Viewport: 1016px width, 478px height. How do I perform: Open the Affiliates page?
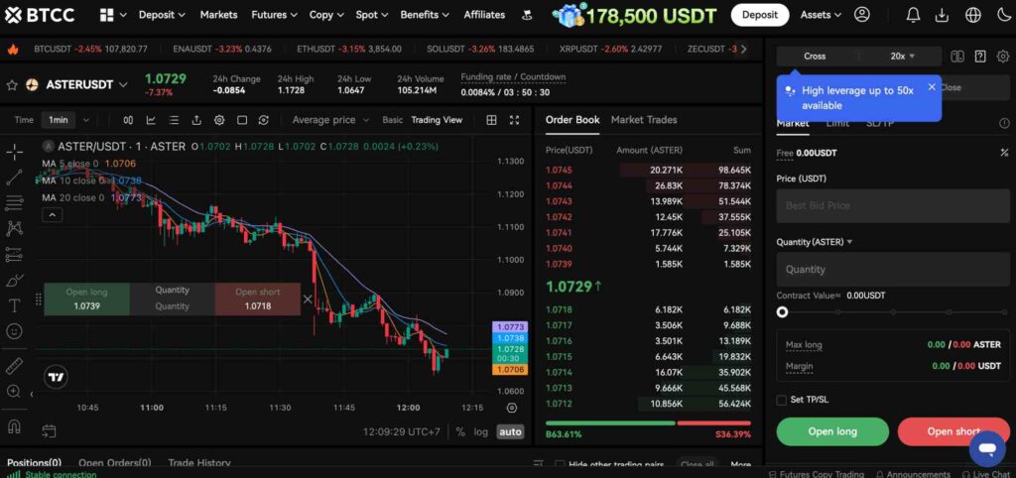click(484, 14)
